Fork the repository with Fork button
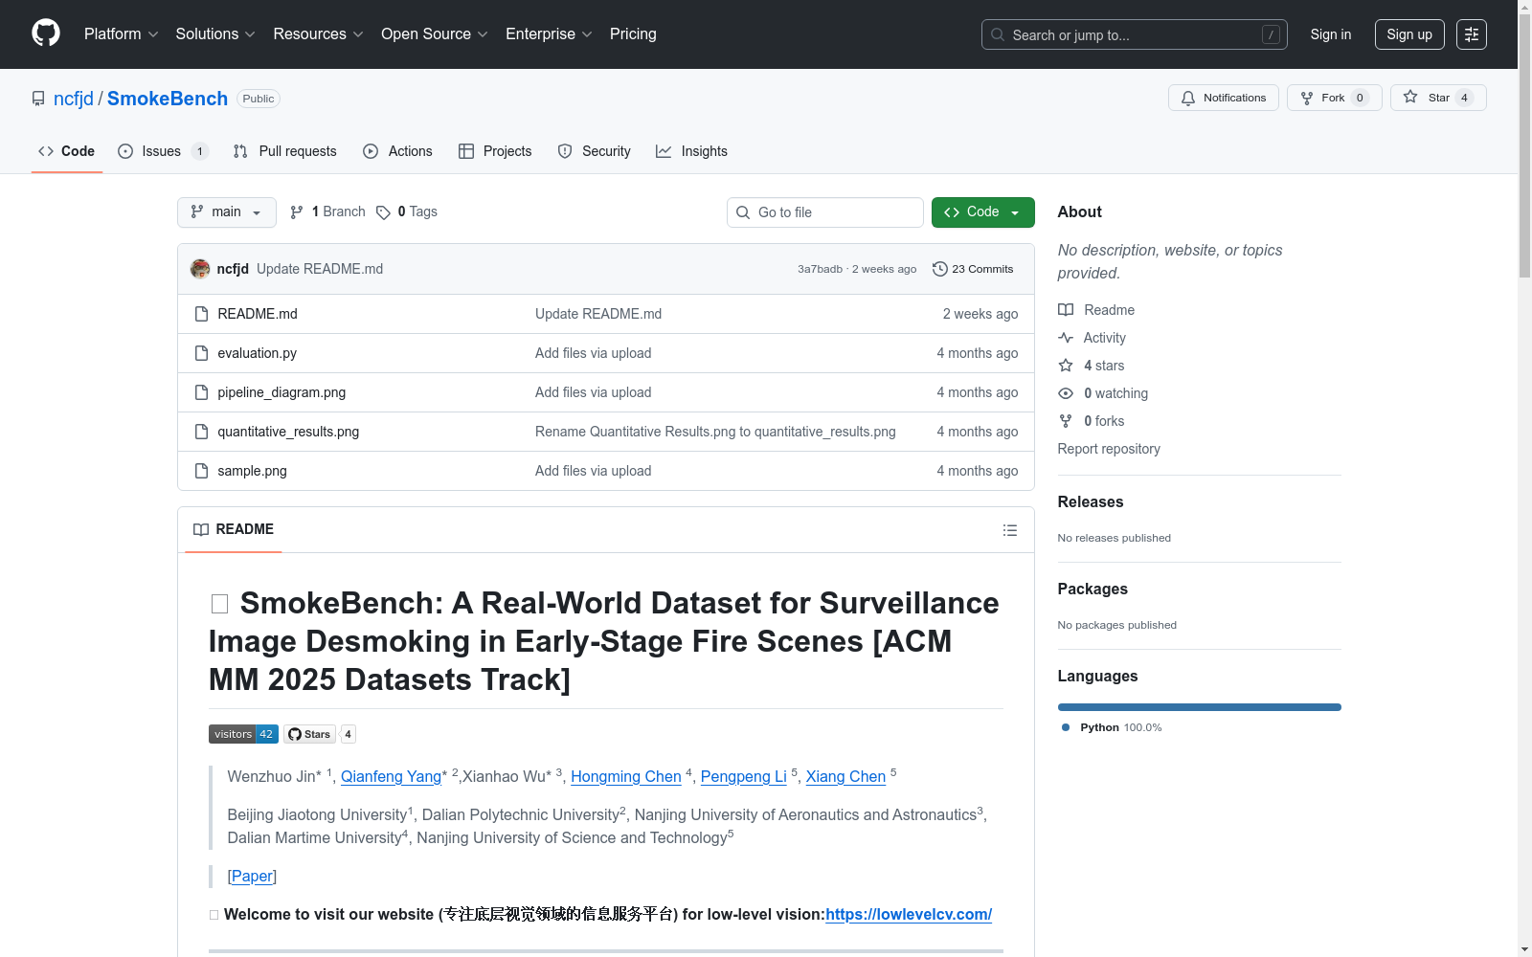The height and width of the screenshot is (957, 1532). click(x=1335, y=98)
